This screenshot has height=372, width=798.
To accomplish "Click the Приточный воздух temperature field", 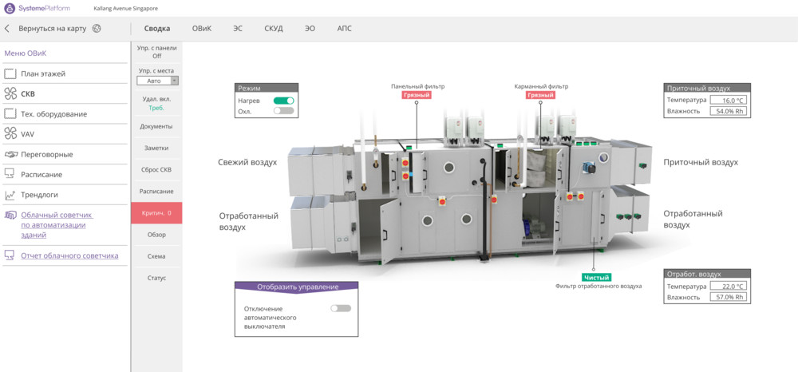I will click(x=727, y=101).
